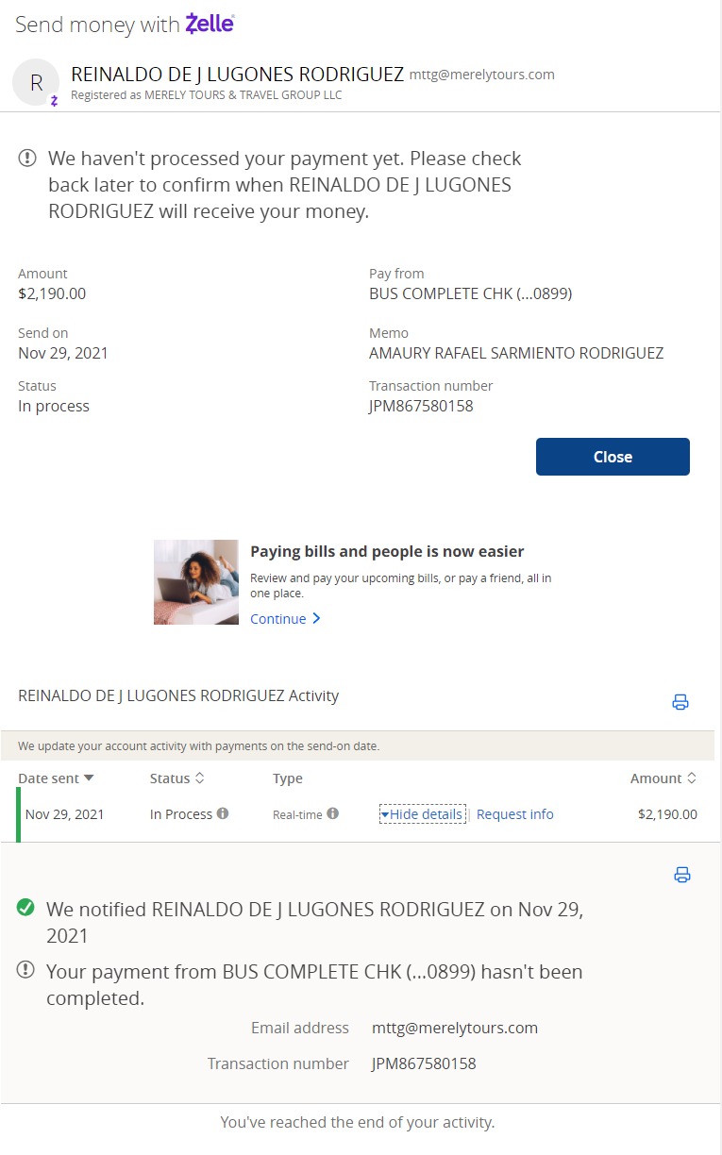The width and height of the screenshot is (722, 1155).
Task: Click the info icon next to In Process status
Action: tap(223, 813)
